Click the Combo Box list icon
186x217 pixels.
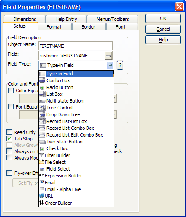tap(42, 80)
